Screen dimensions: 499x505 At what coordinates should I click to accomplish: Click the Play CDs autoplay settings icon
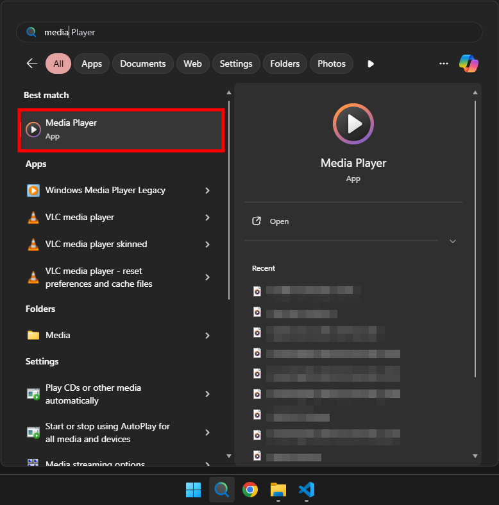coord(33,394)
